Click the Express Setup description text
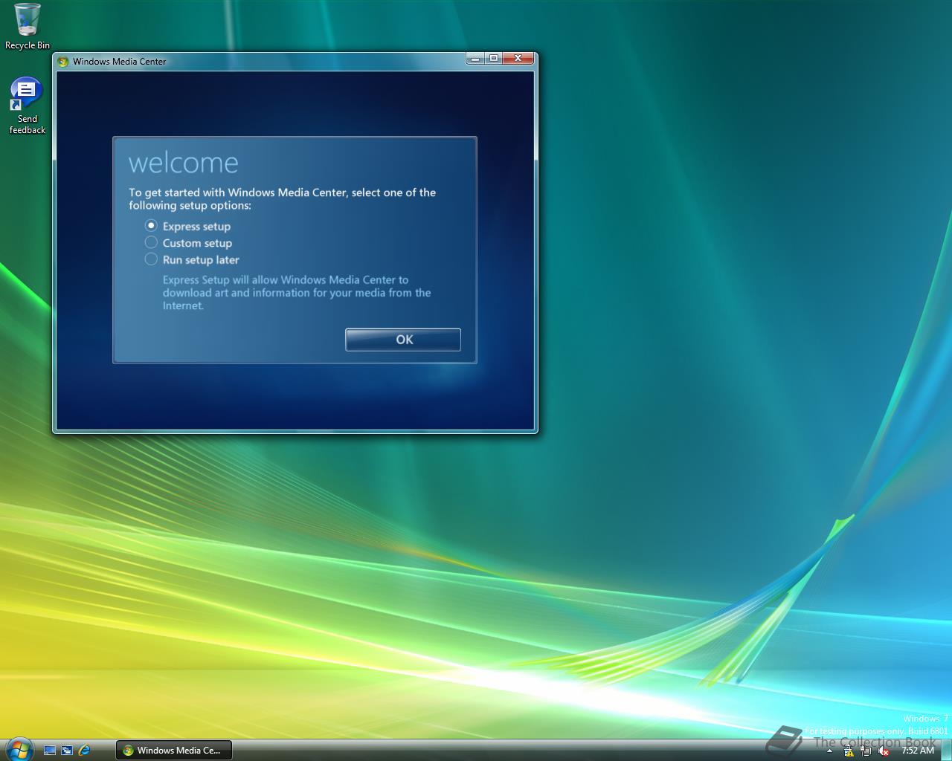952x761 pixels. point(297,293)
